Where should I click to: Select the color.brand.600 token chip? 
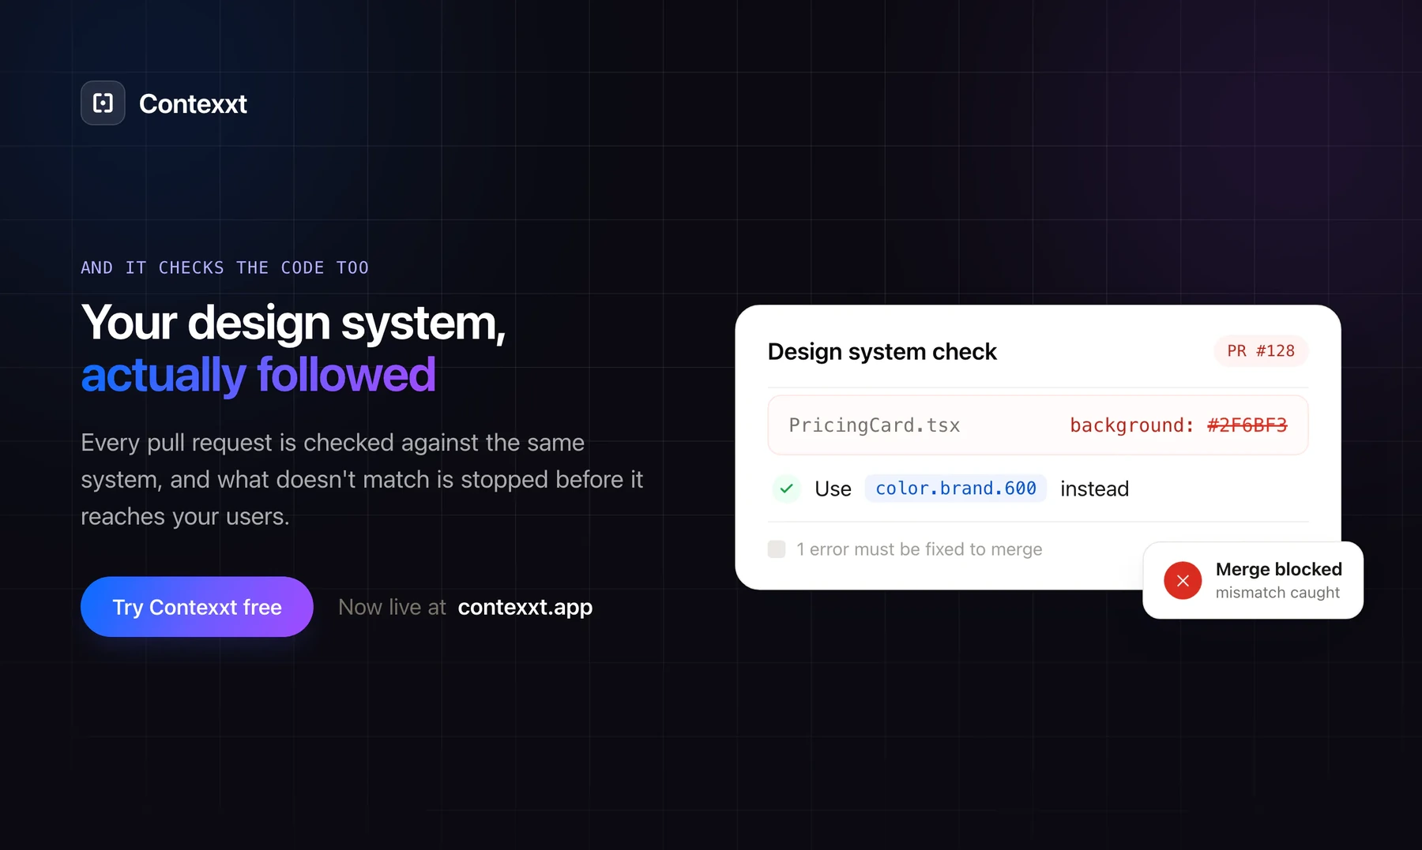pyautogui.click(x=956, y=489)
